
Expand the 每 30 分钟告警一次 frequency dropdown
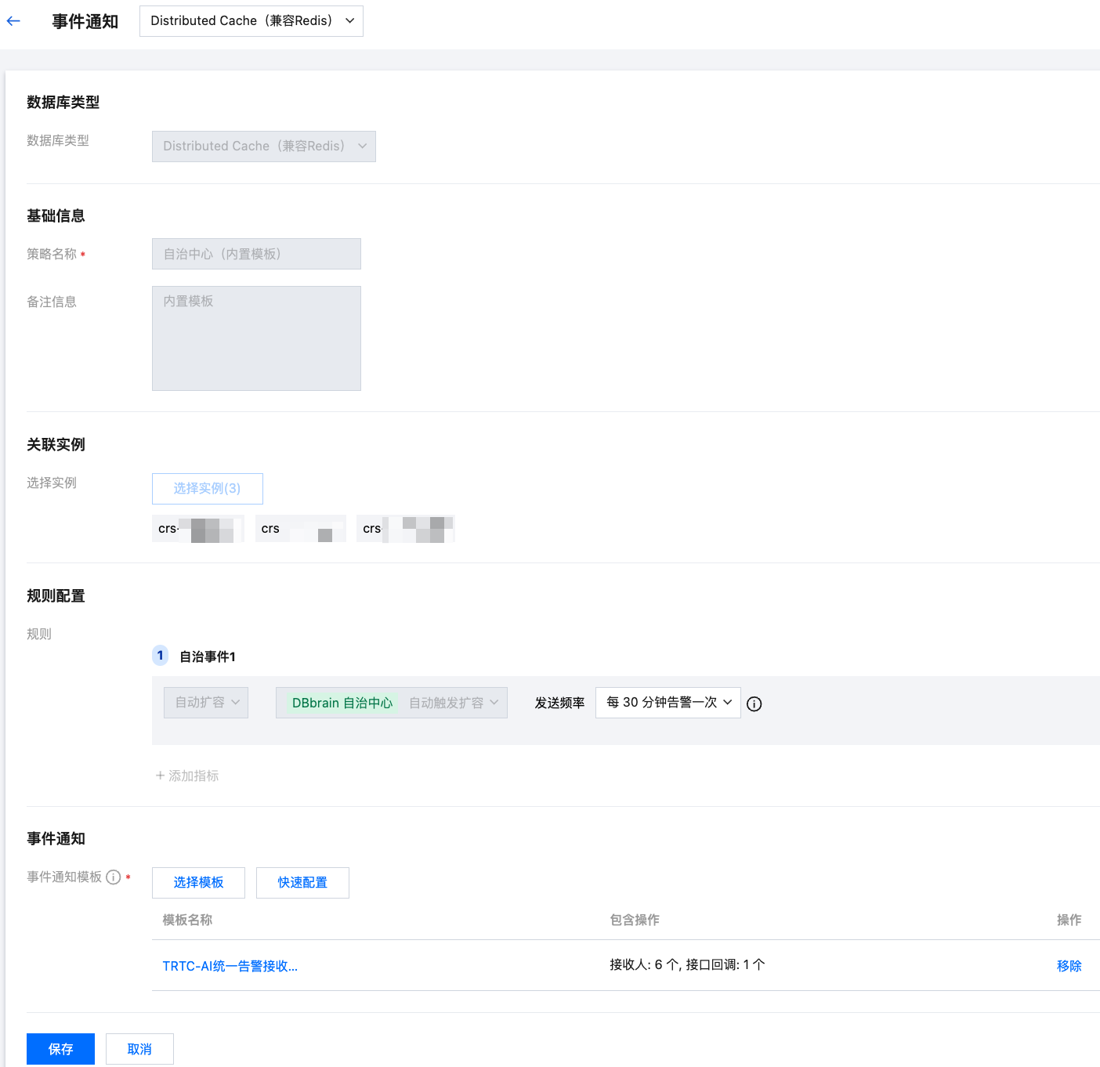coord(668,703)
